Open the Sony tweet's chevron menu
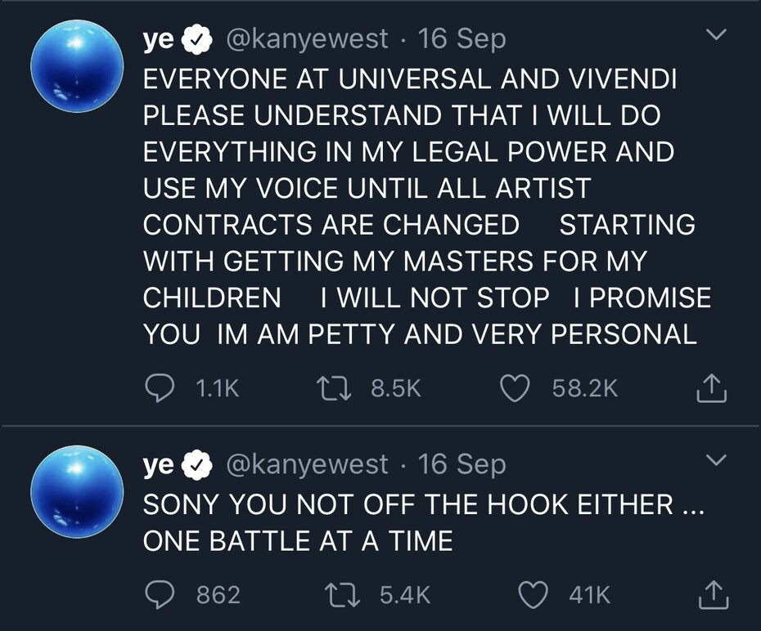Image resolution: width=761 pixels, height=631 pixels. tap(716, 460)
